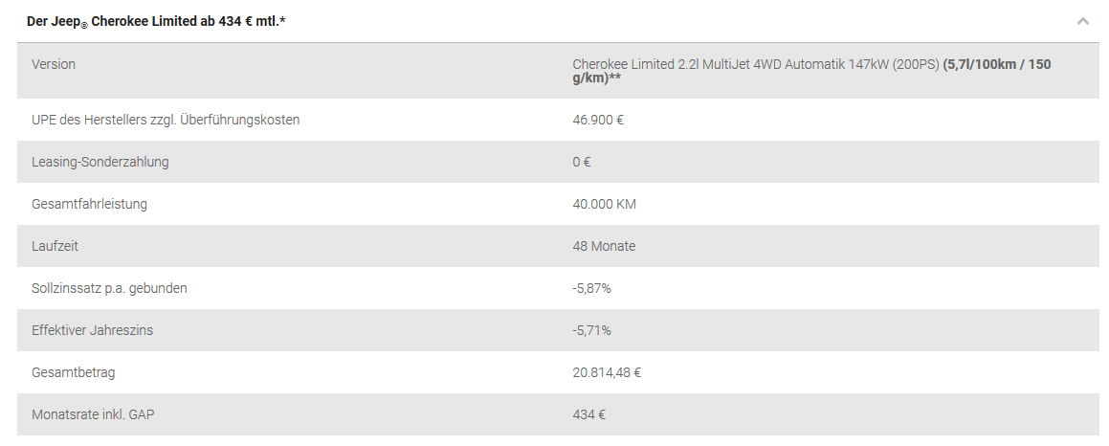Select the 0 € Sonderzahlung value

click(x=582, y=162)
